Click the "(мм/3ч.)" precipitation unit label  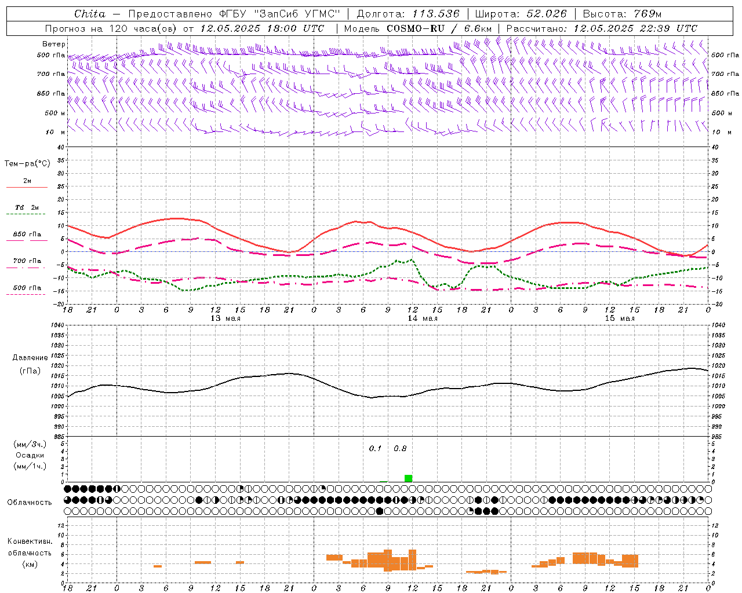30,444
